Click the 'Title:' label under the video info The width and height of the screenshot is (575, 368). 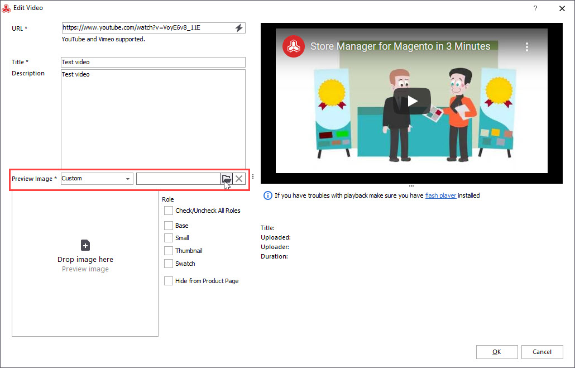coord(268,228)
